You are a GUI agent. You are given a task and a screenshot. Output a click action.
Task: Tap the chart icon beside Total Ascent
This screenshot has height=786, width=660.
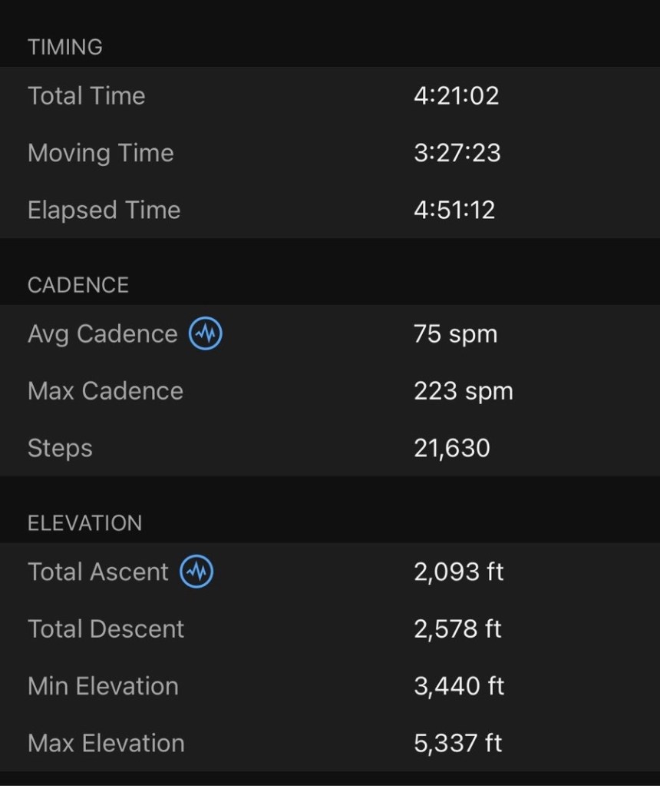click(x=196, y=572)
